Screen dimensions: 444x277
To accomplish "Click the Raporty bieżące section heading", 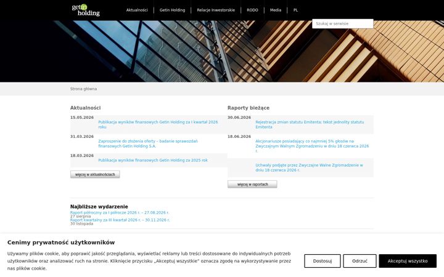I will [249, 108].
